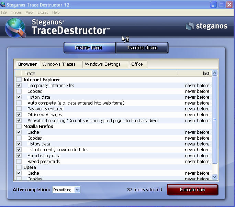The width and height of the screenshot is (235, 207).
Task: Click the scroll up arrow of trace list
Action: (x=214, y=73)
